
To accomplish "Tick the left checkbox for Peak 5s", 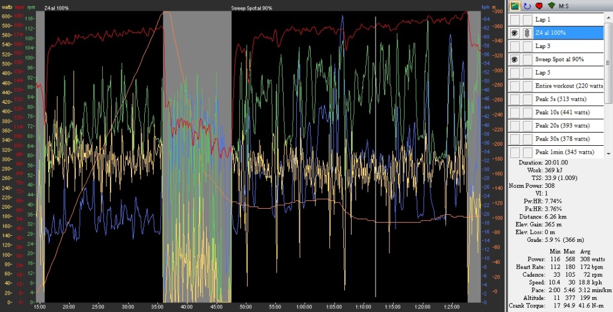I will [x=514, y=99].
